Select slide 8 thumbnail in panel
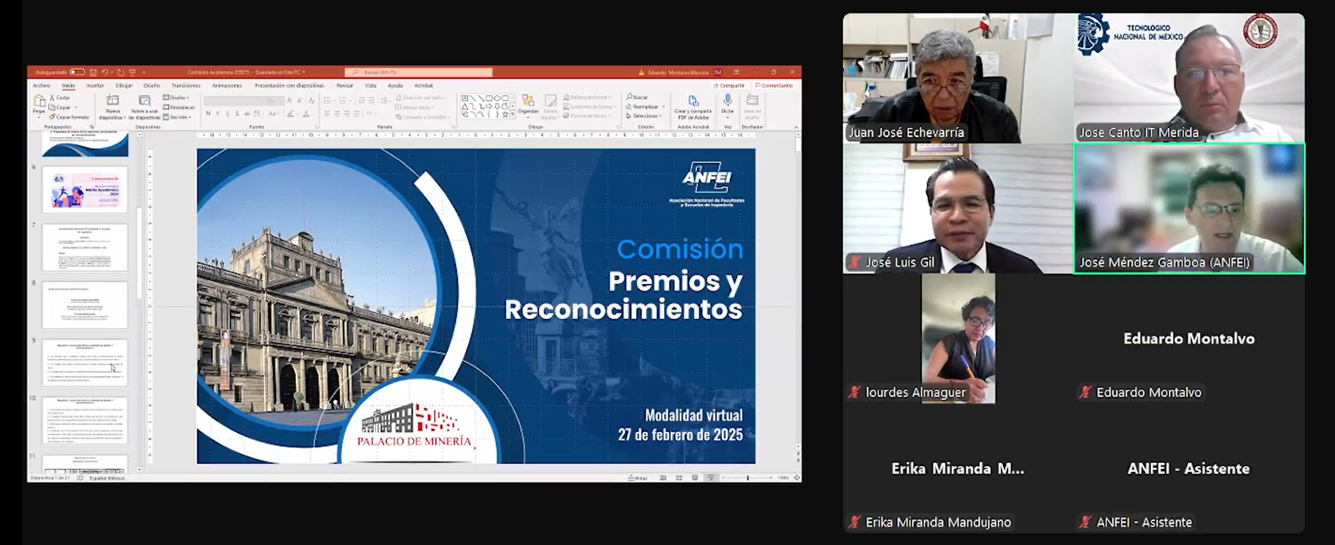 tap(85, 304)
